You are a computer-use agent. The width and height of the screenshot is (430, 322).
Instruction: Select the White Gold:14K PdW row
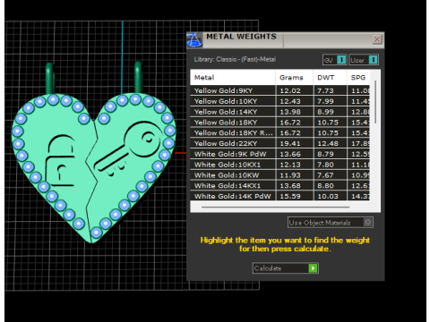point(280,196)
